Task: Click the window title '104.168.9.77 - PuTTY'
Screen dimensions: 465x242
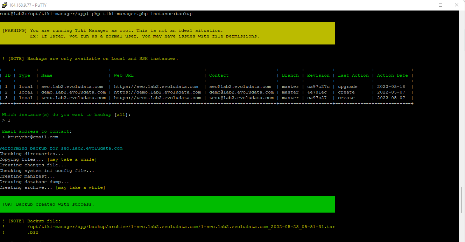Action: [x=28, y=5]
